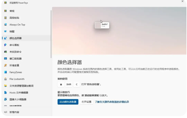The width and height of the screenshot is (187, 118).
Task: Go to 未找到命令 module page
Action: (x=26, y=52)
